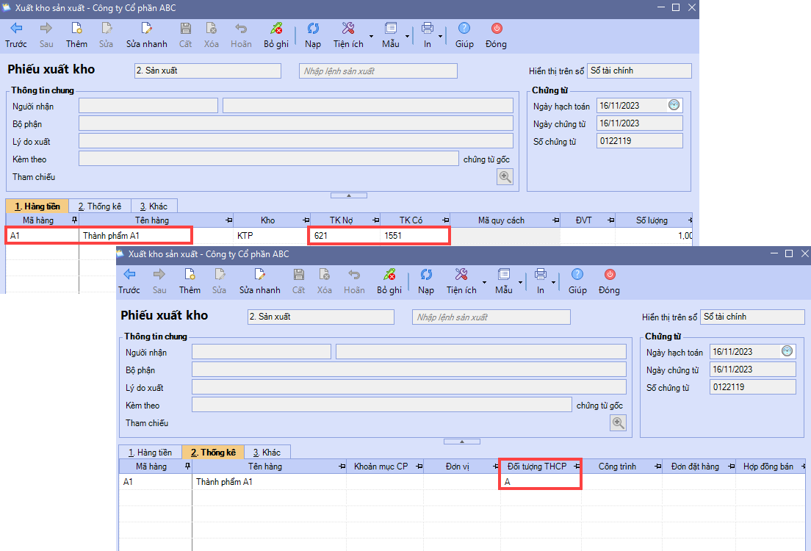The image size is (811, 551).
Task: Open Ngày hạch toán calendar picker in back window
Action: pos(674,106)
